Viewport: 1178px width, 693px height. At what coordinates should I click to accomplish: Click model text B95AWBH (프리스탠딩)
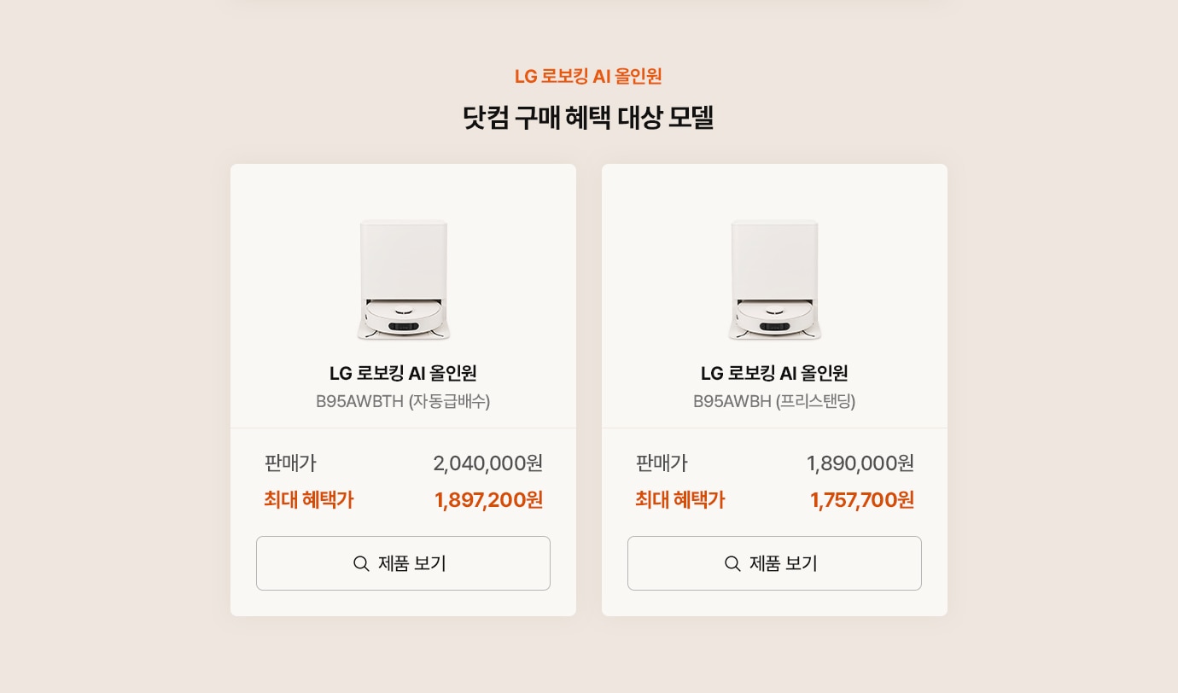pyautogui.click(x=774, y=401)
